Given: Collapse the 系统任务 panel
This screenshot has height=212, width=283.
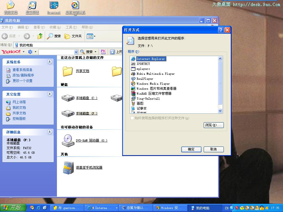Looking at the screenshot, I should [50, 62].
